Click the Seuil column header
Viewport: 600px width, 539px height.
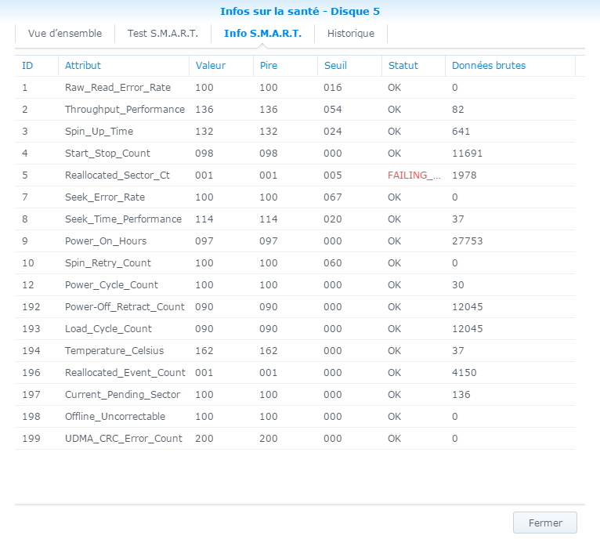pyautogui.click(x=350, y=66)
